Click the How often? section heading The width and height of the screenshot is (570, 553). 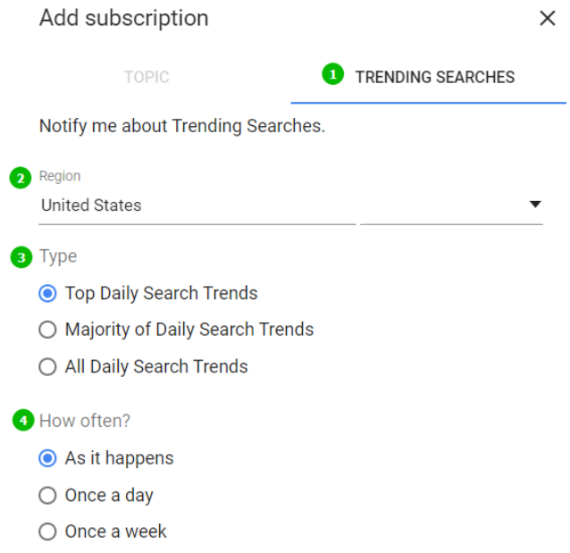pyautogui.click(x=85, y=420)
